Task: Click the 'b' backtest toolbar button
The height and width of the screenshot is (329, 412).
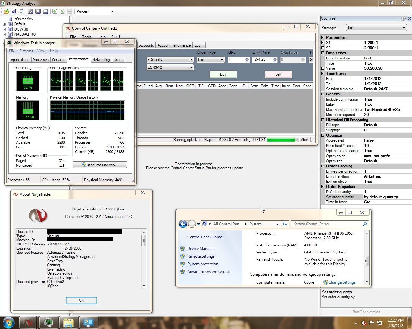Action: (x=31, y=11)
